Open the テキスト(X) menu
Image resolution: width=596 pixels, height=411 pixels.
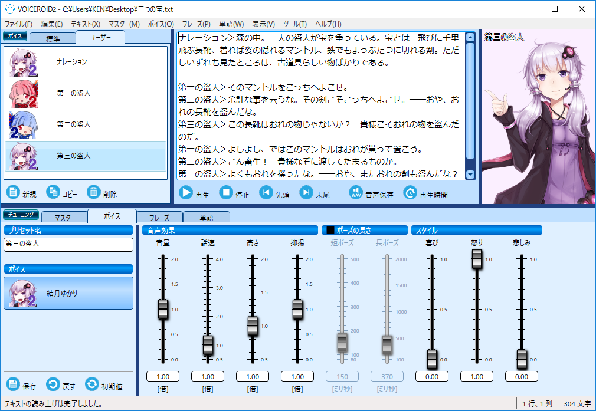[x=86, y=24]
